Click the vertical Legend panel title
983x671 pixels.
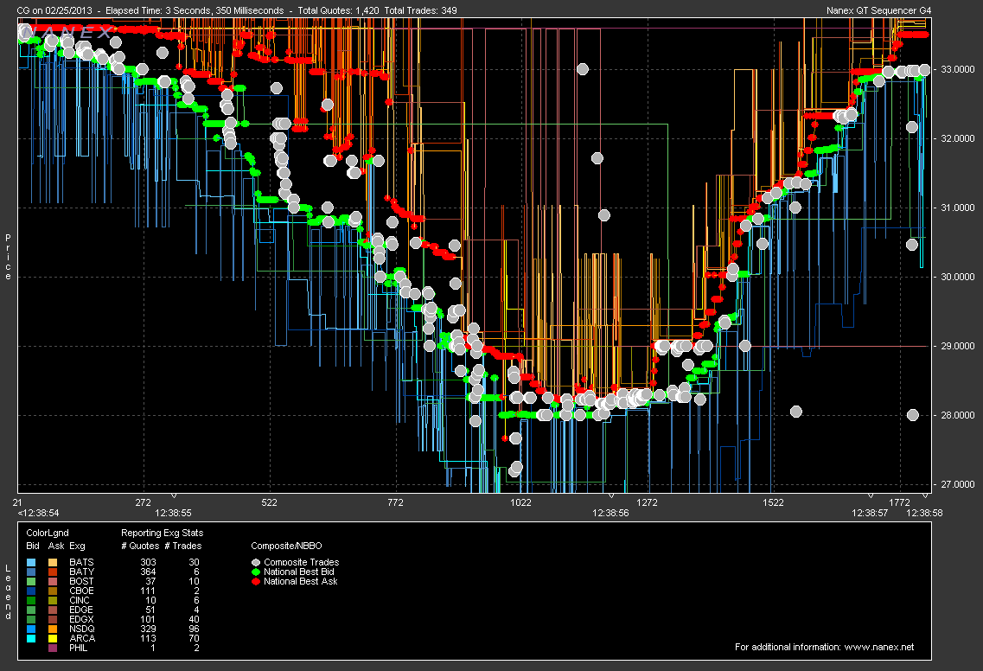pos(8,592)
